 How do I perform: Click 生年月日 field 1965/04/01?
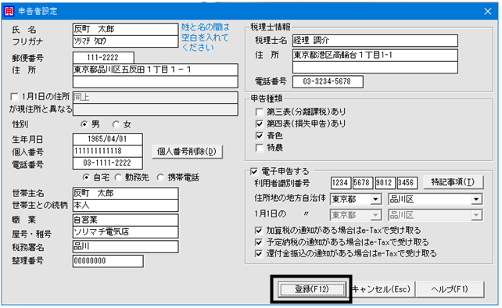point(108,139)
